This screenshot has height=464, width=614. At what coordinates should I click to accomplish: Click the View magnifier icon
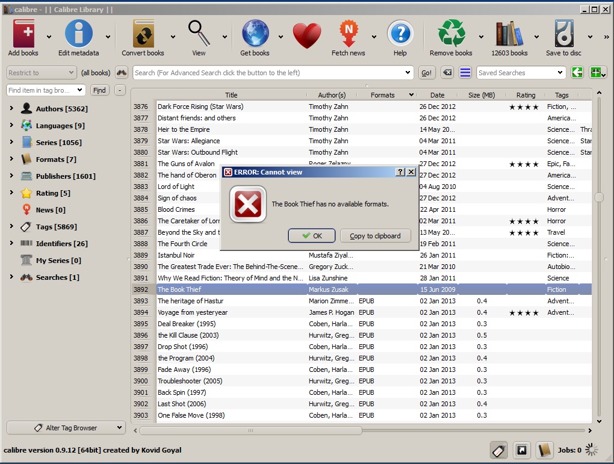pyautogui.click(x=199, y=34)
